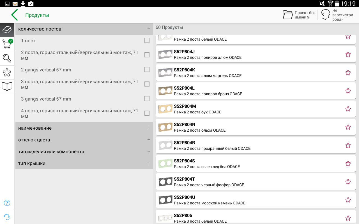The image size is (359, 224).
Task: Open the help question mark icon
Action: (x=7, y=203)
